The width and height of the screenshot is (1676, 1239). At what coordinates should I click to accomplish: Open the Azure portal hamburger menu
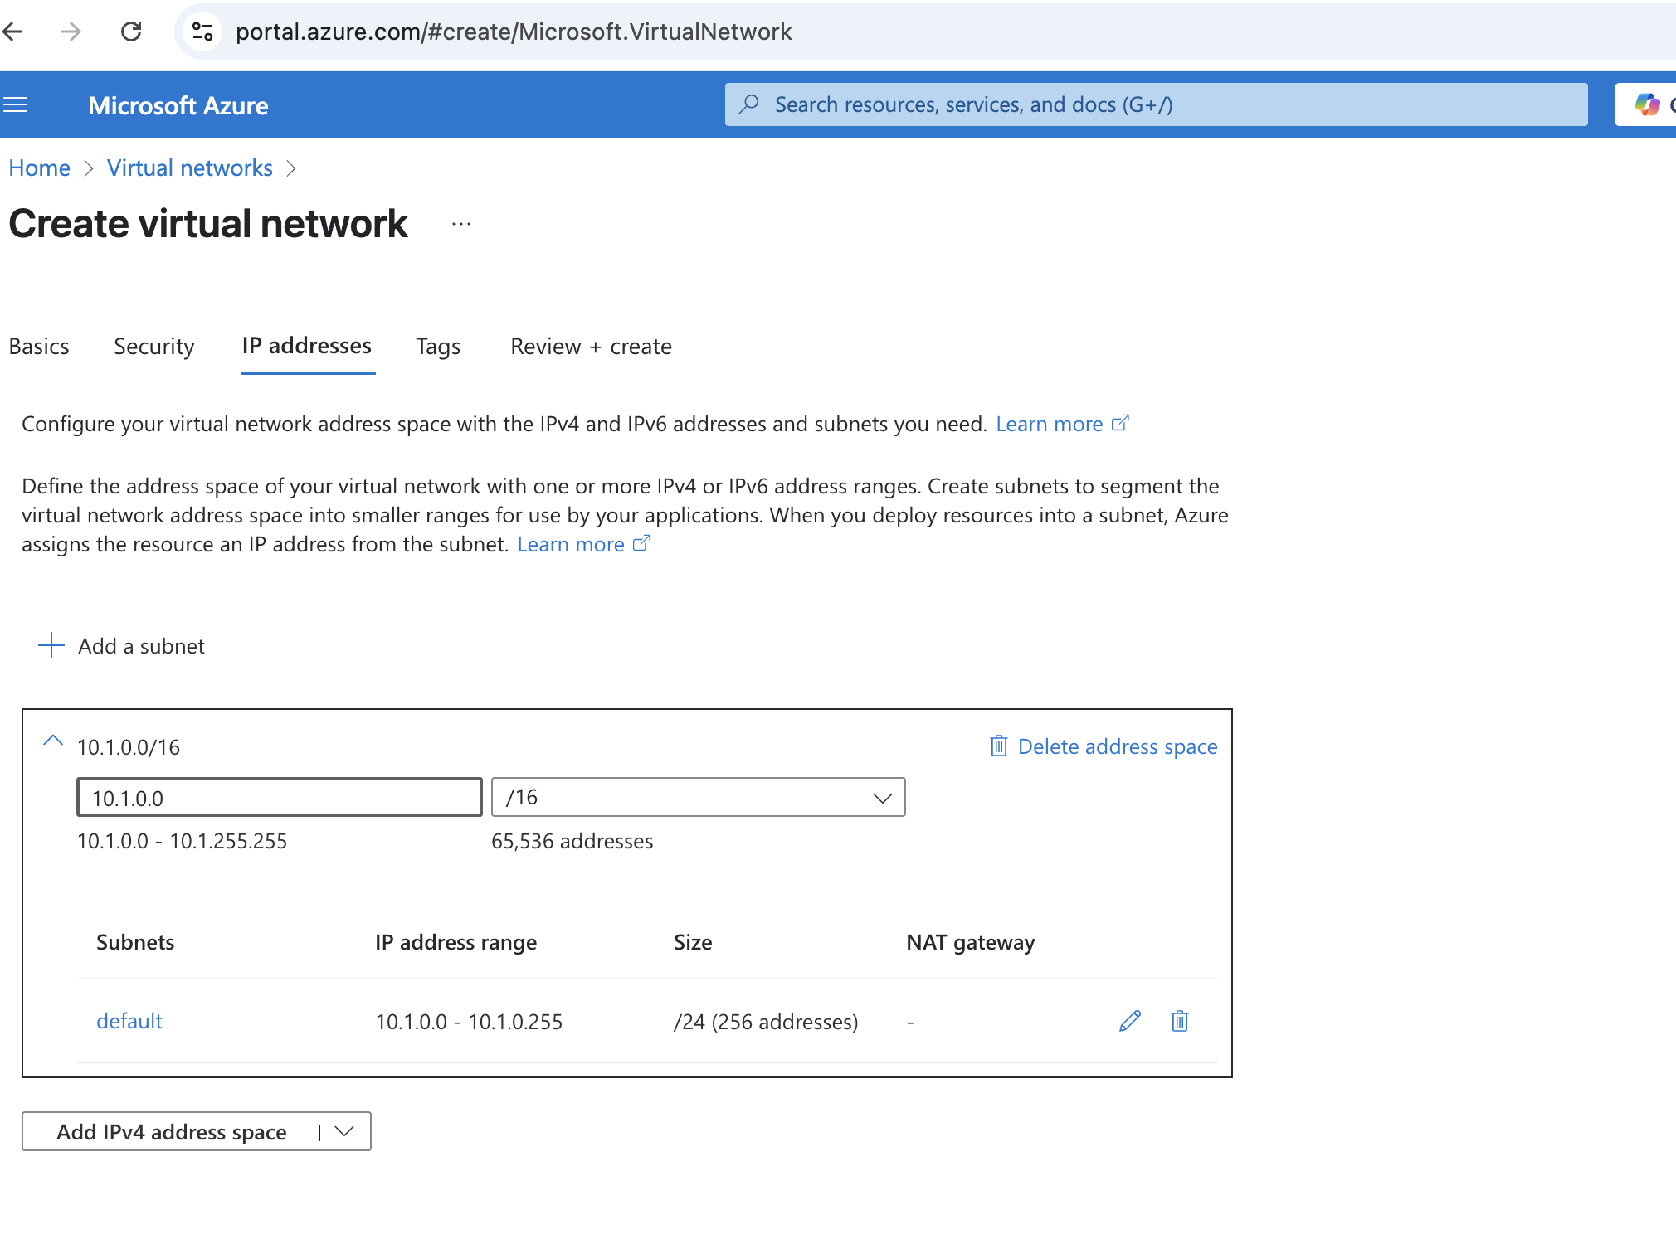15,104
